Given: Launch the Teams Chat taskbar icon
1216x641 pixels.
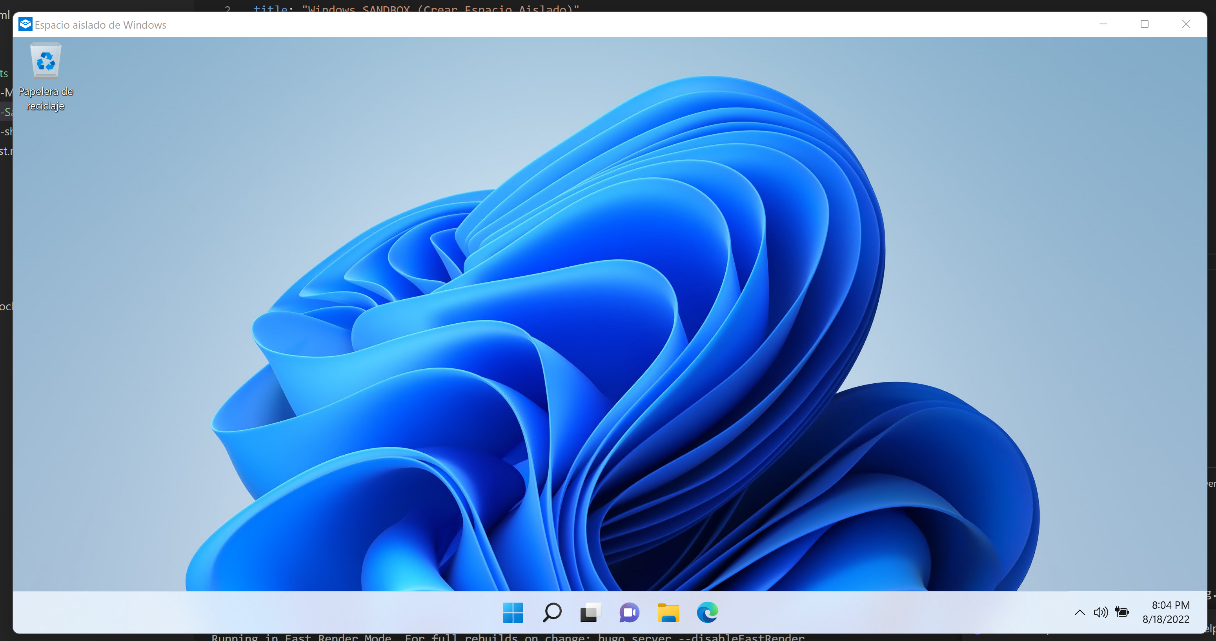Looking at the screenshot, I should point(629,613).
